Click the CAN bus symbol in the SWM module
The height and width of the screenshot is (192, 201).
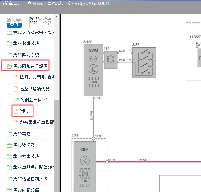click(x=93, y=82)
